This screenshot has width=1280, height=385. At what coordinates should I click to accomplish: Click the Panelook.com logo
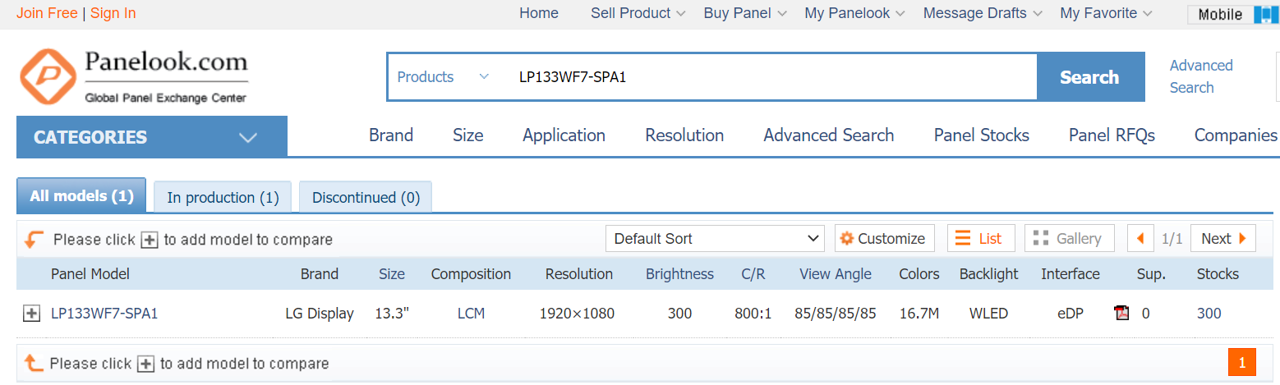pyautogui.click(x=133, y=76)
